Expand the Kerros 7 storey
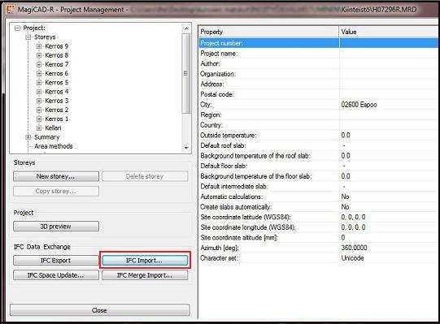440x324 pixels. (x=39, y=64)
